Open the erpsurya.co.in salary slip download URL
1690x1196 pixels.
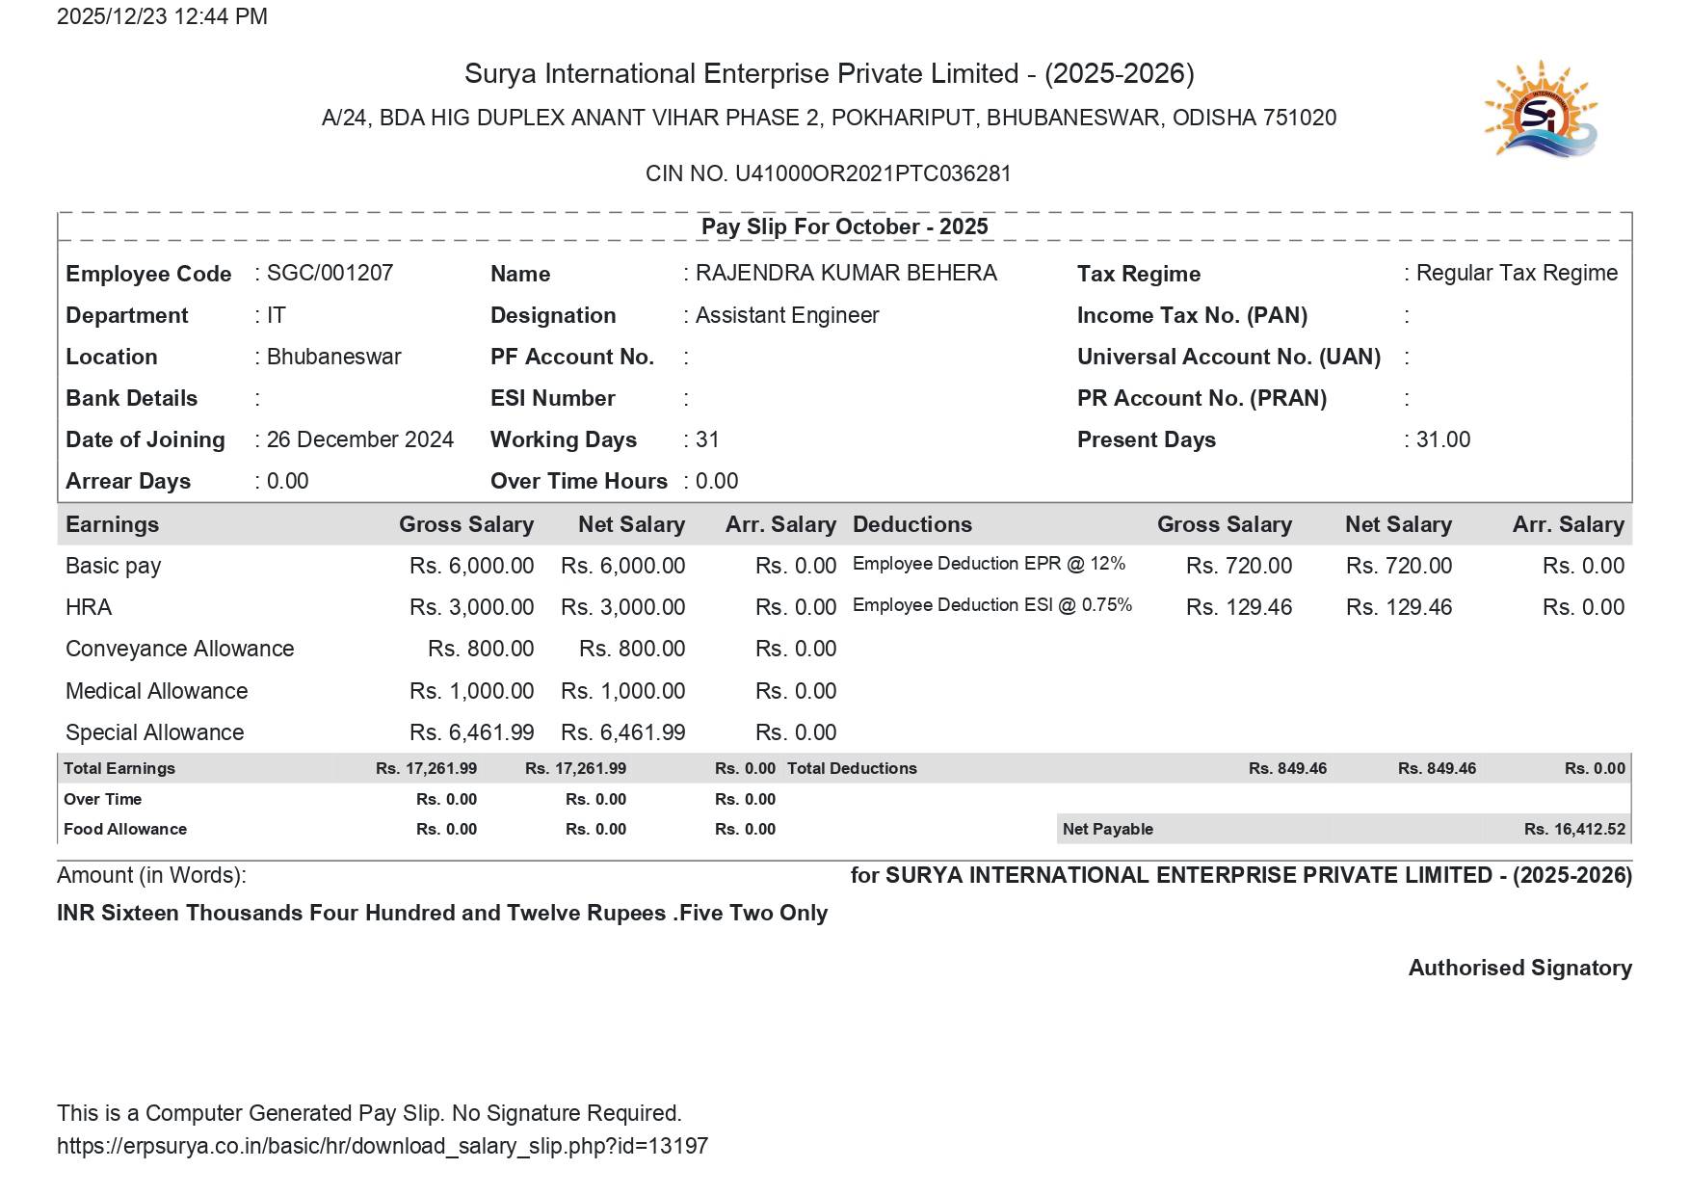tap(383, 1146)
